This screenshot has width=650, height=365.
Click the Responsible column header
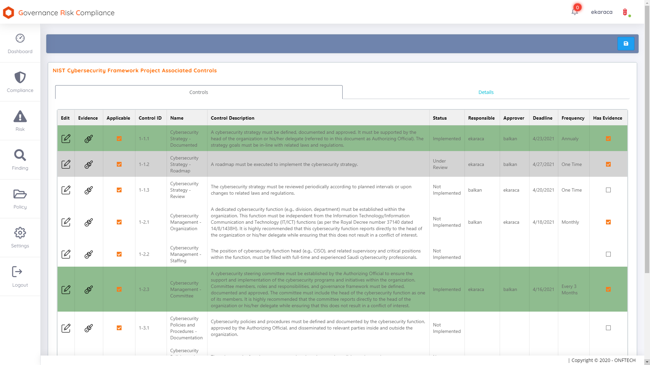(x=481, y=118)
